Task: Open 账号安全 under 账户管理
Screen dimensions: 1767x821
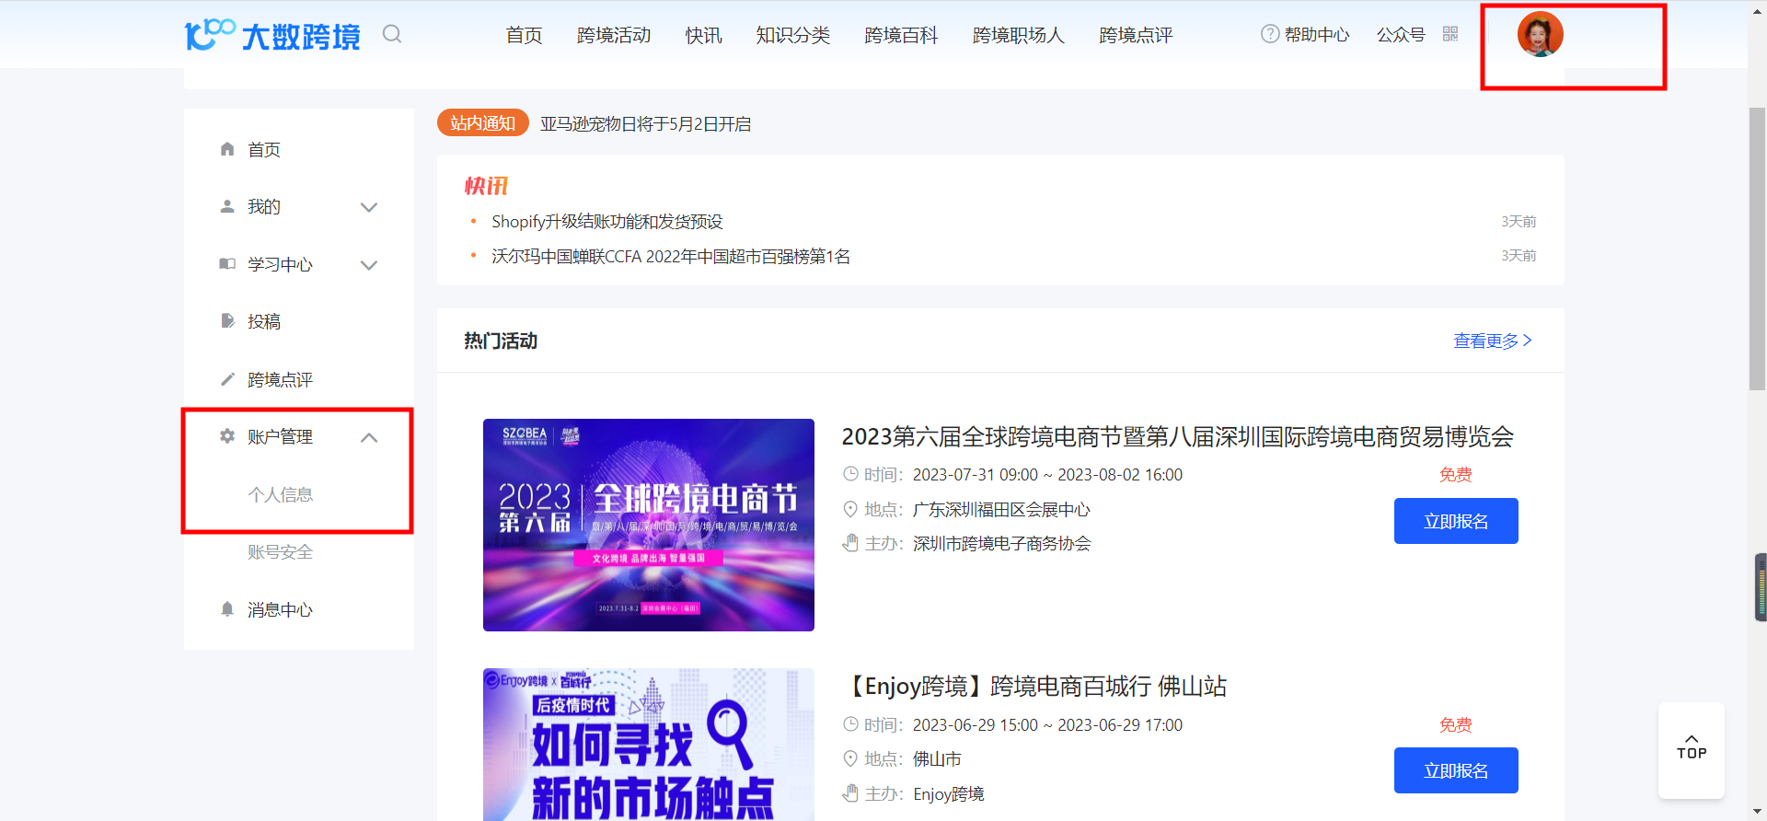Action: (x=281, y=552)
